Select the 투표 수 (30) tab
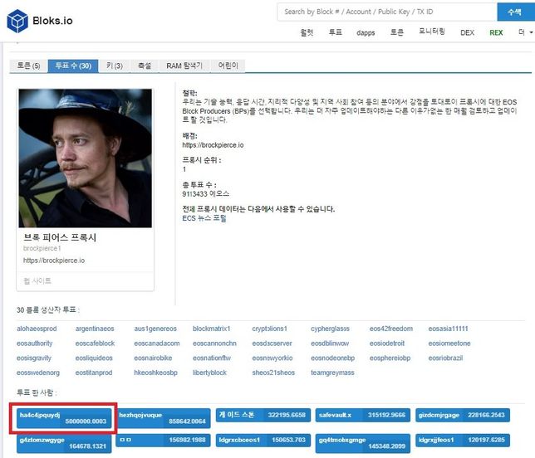Viewport: 535px width, 458px height. 73,66
